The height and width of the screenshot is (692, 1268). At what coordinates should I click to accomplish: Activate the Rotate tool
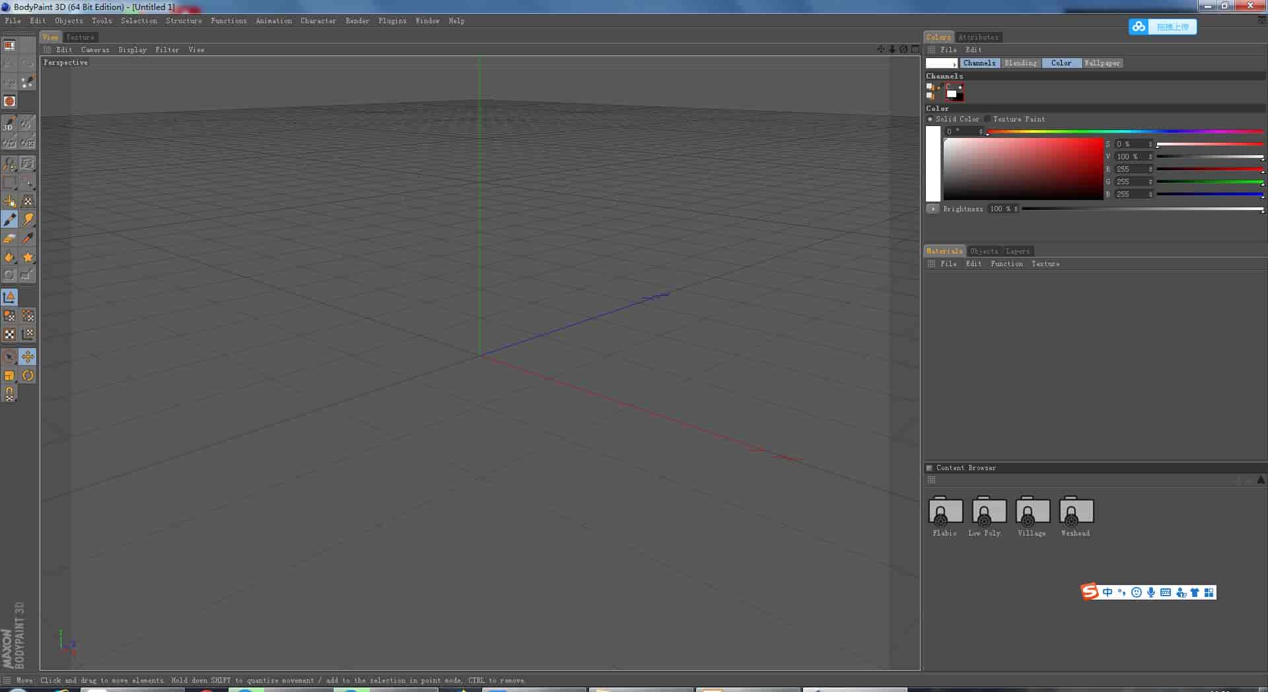(28, 375)
